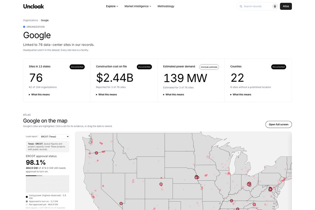This screenshot has width=315, height=210.
Task: Click Documented badge on Sites in 13 states
Action: (77, 67)
